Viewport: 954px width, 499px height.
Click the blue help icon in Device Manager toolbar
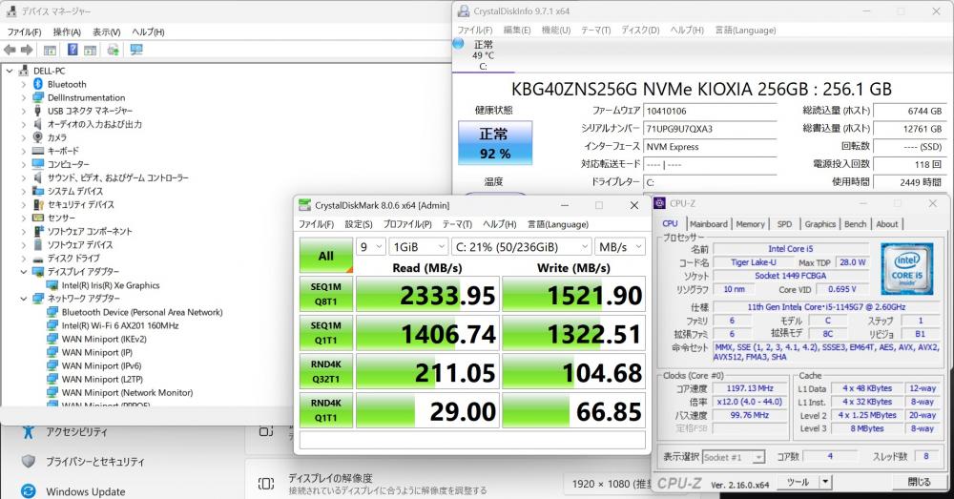(72, 50)
